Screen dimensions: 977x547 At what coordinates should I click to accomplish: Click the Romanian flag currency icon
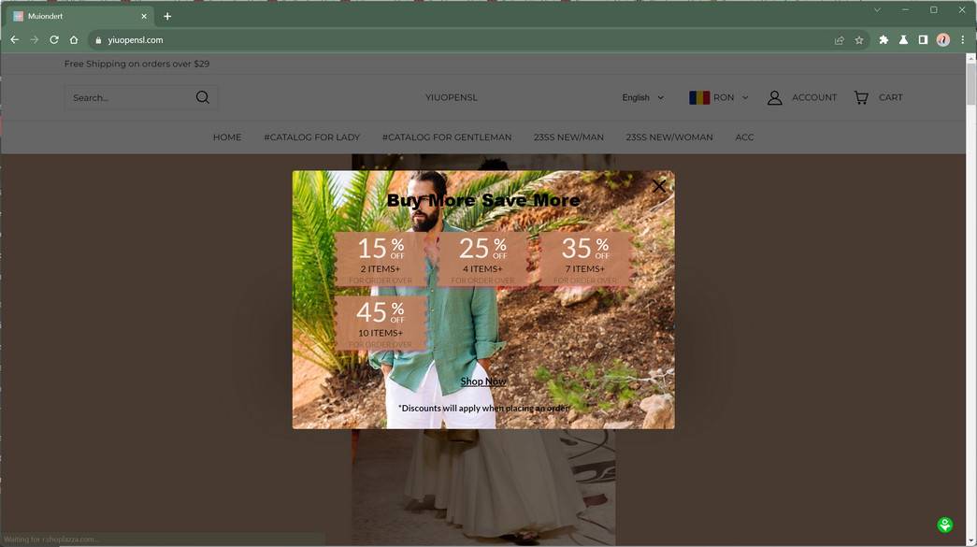[x=699, y=96]
